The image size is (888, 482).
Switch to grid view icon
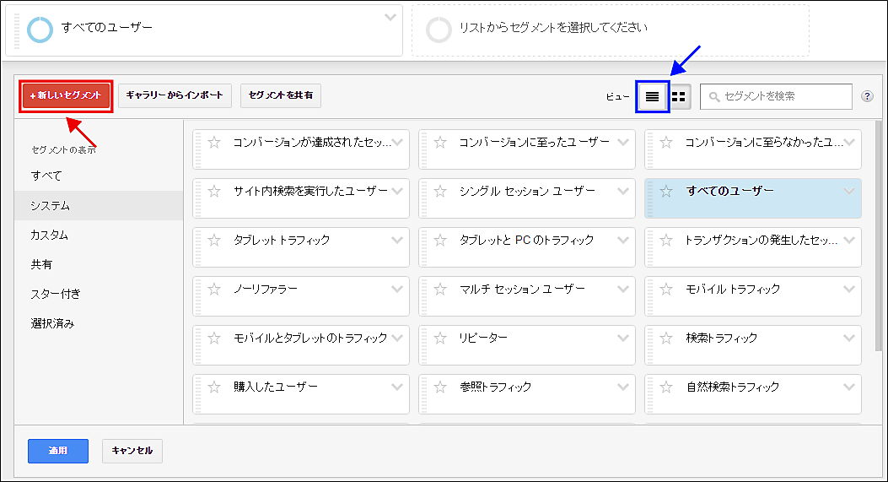679,97
